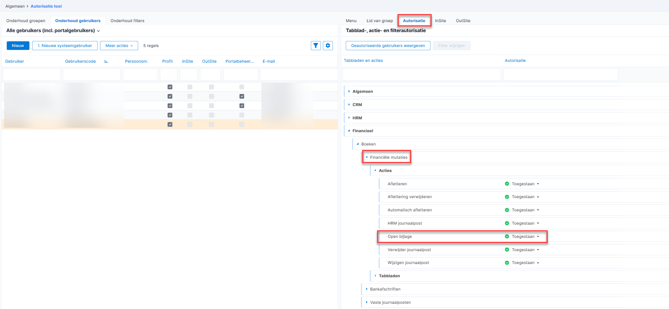Click green status icon for Wijzigen journaalpost
669x309 pixels.
pyautogui.click(x=507, y=263)
